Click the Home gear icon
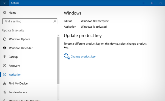This screenshot has height=101, width=165. point(4,13)
